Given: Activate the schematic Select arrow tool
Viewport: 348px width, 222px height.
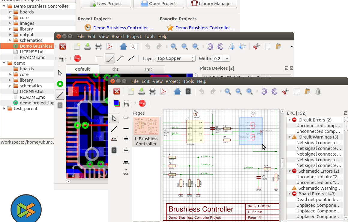Looking at the screenshot, I should point(114,118).
